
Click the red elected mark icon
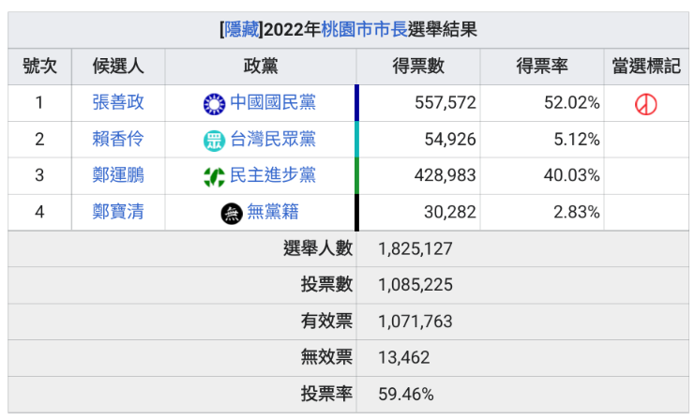(x=645, y=103)
